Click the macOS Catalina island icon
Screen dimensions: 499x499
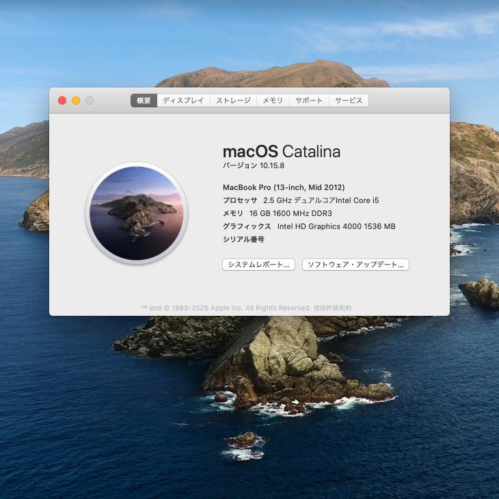137,213
